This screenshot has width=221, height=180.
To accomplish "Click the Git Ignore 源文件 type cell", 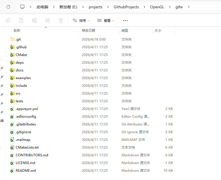I will pos(135,132).
